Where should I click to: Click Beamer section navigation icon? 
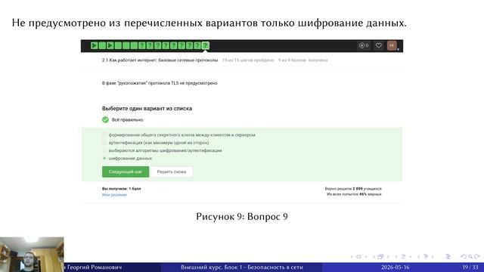coord(426,257)
